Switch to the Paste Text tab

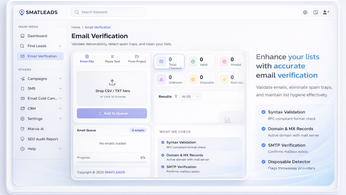point(112,59)
